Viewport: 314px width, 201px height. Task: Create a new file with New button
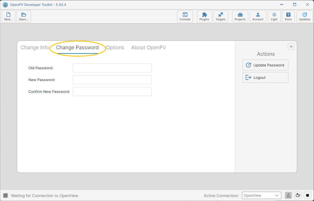(x=8, y=16)
